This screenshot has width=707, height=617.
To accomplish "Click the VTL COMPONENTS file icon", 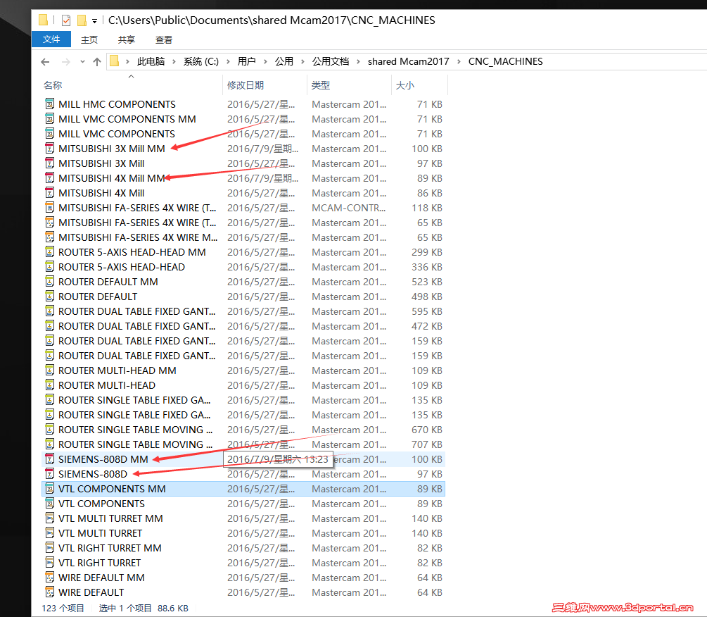I will click(x=50, y=504).
